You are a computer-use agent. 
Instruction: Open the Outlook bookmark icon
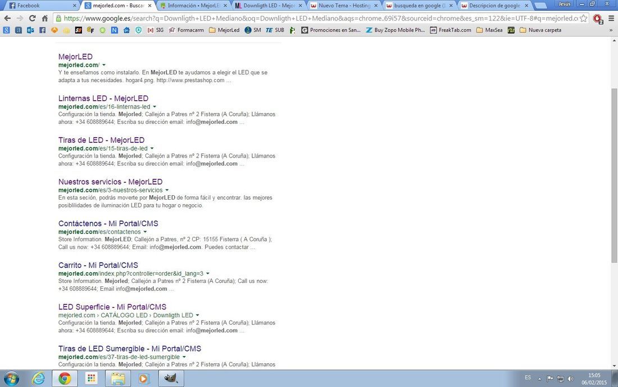pos(30,30)
